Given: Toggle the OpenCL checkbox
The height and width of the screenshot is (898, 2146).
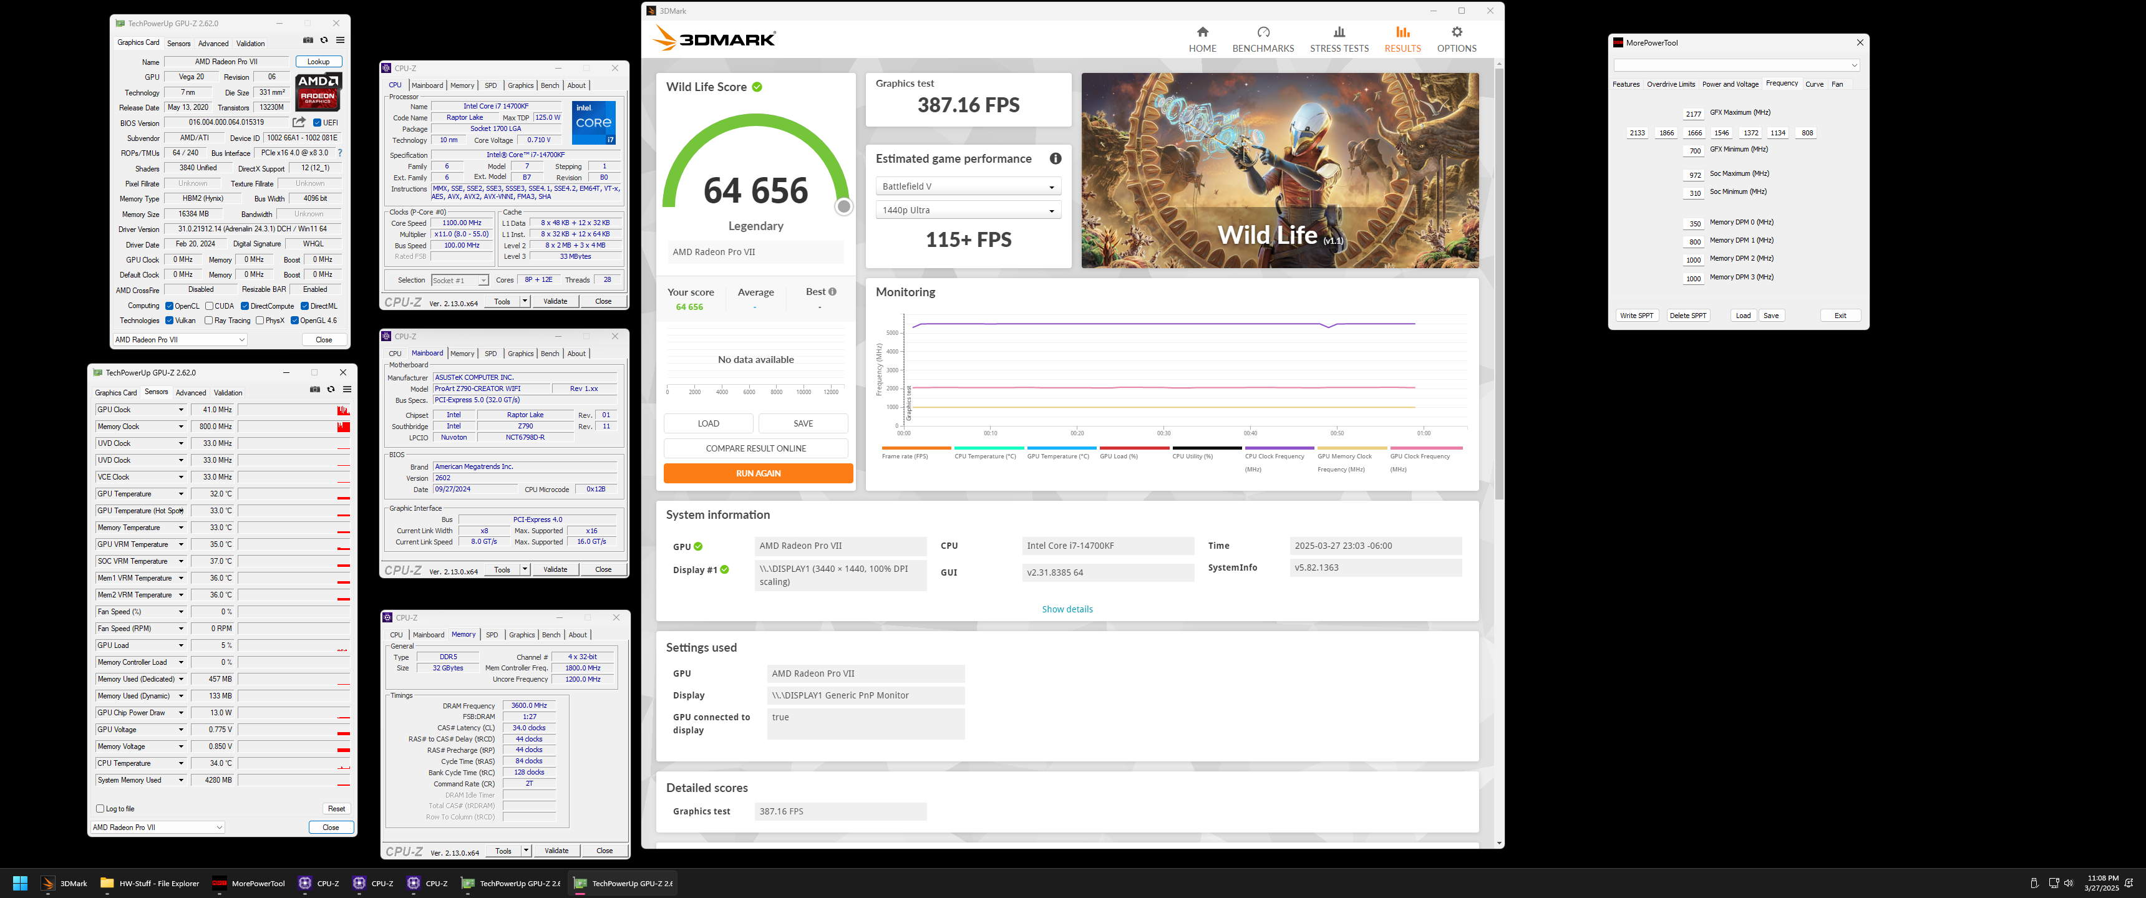Looking at the screenshot, I should click(x=169, y=306).
